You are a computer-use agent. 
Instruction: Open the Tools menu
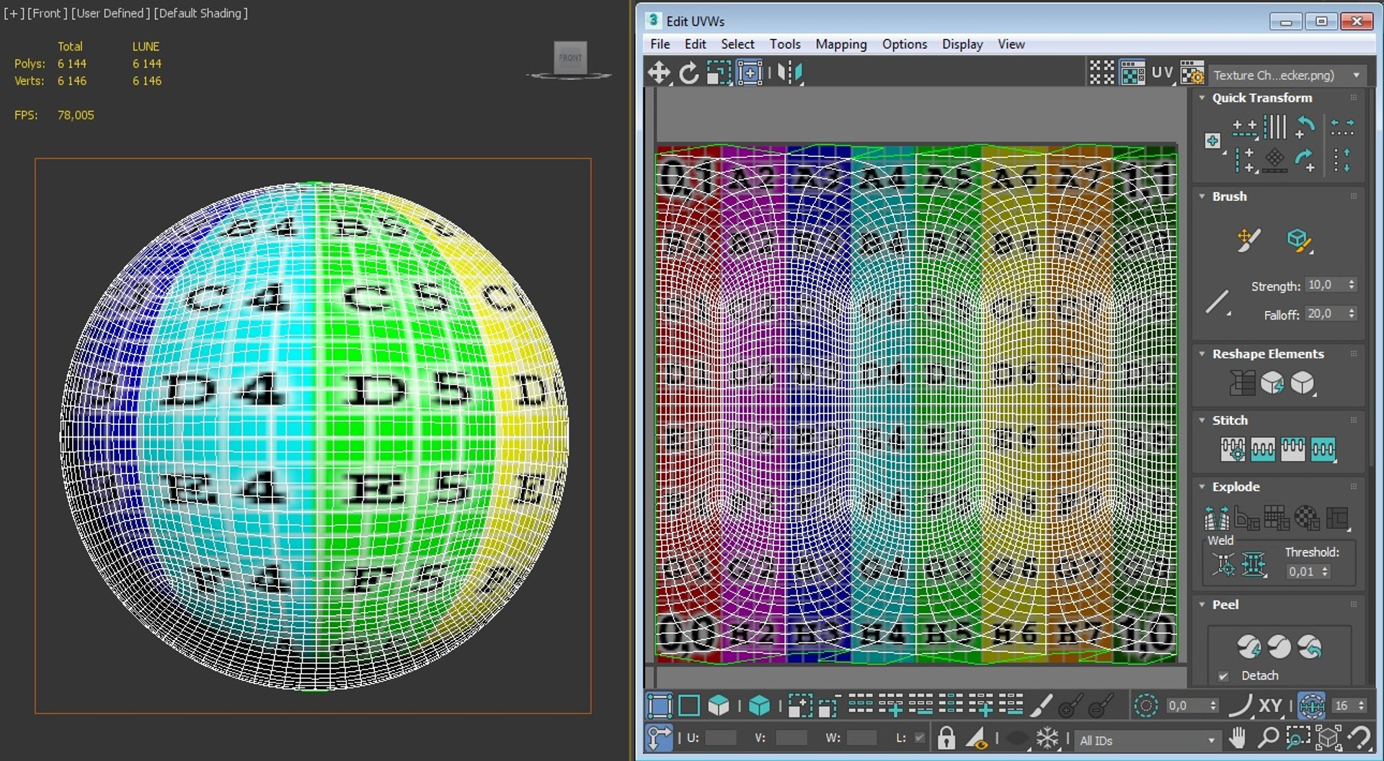tap(785, 44)
